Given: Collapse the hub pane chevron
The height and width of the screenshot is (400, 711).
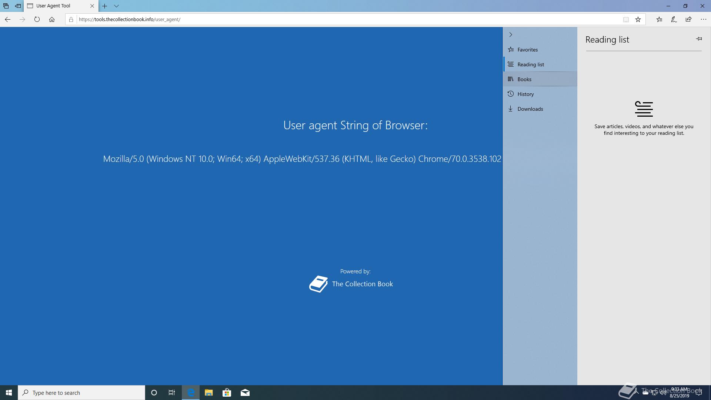Looking at the screenshot, I should [511, 34].
